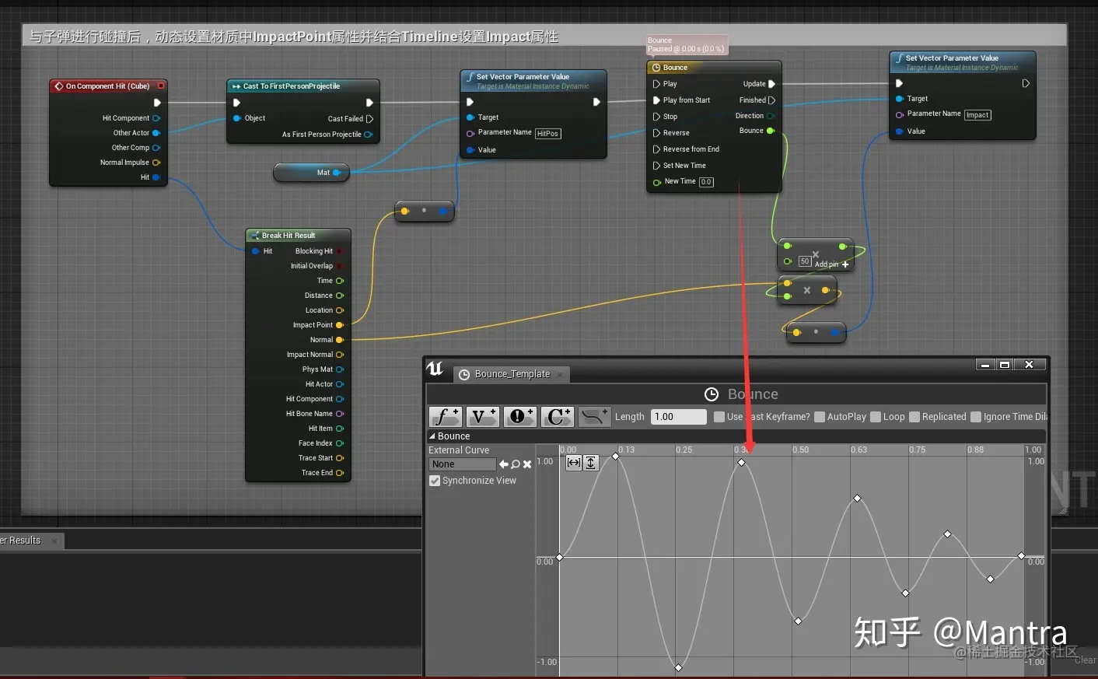Click the red delegate pin on On Component Hit
The width and height of the screenshot is (1098, 679).
(161, 86)
